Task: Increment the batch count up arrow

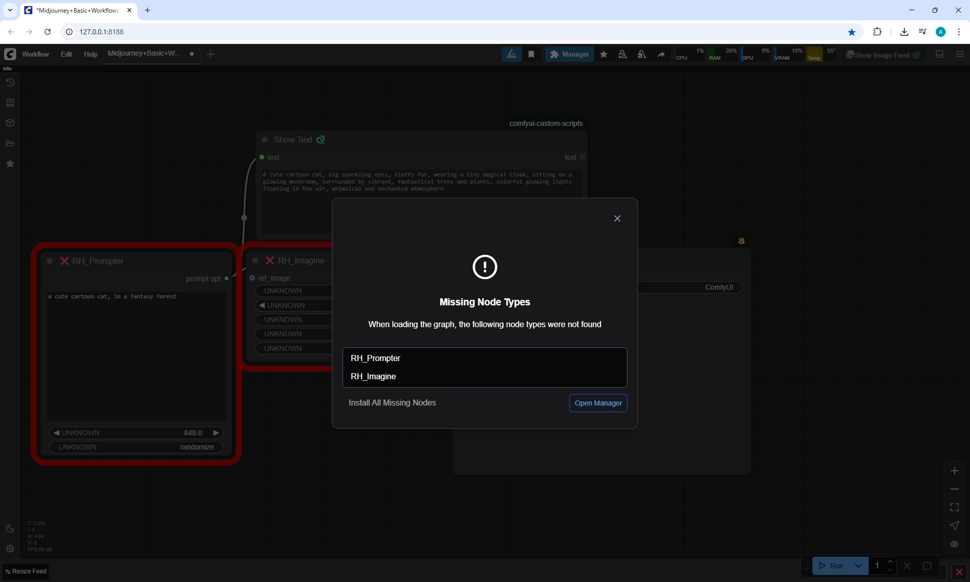Action: click(x=890, y=562)
